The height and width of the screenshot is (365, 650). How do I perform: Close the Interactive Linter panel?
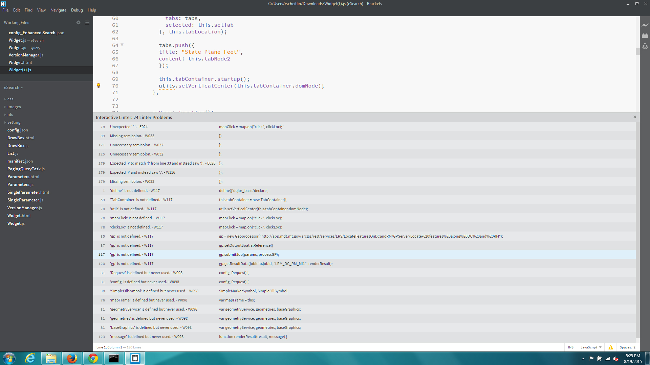635,117
